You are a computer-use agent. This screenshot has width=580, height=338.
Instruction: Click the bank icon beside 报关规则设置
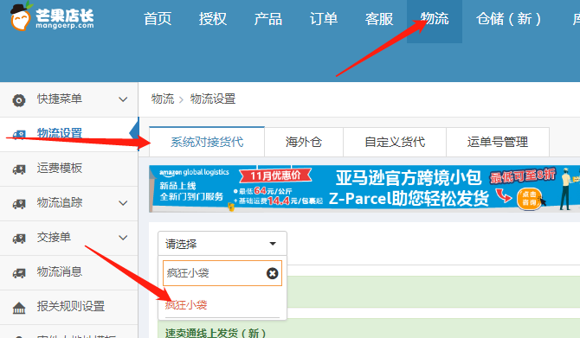(19, 308)
